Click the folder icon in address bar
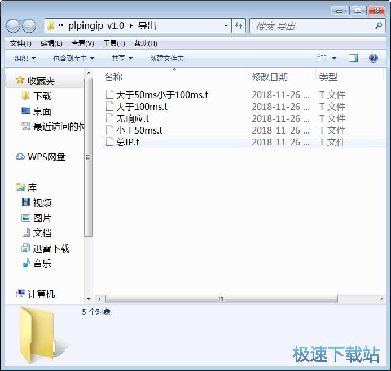 [x=51, y=25]
